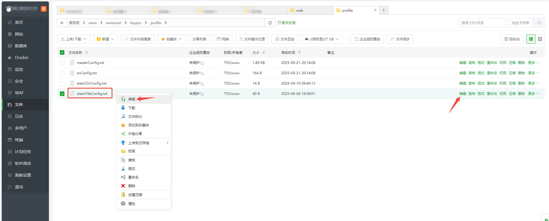Expand the 新建 dropdown
Screen dimensions: 549x221
point(106,39)
